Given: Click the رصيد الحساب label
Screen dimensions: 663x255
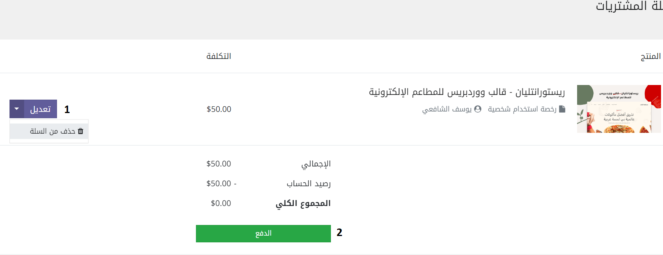Looking at the screenshot, I should point(309,184).
